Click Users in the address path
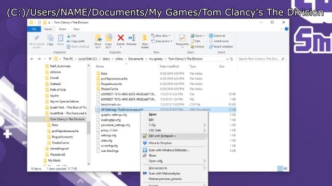 [106, 59]
